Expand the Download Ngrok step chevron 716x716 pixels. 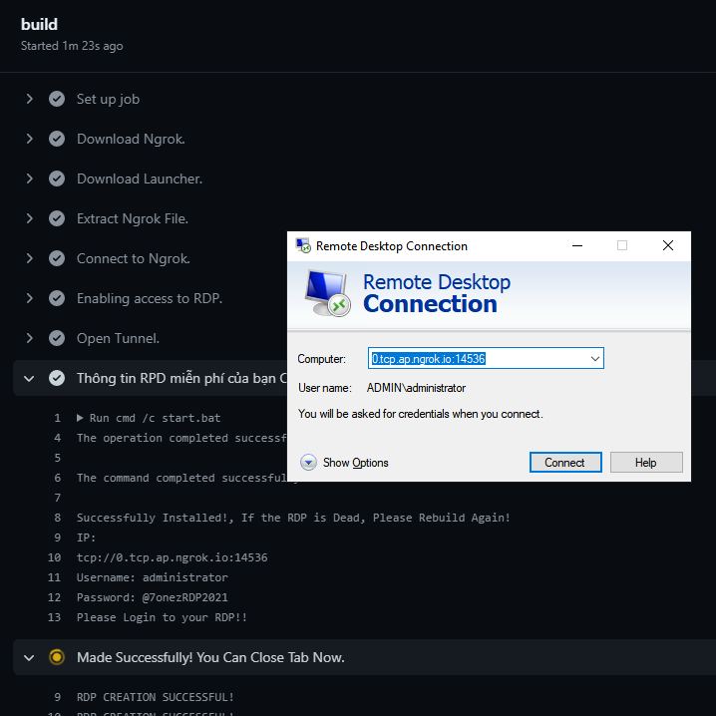(x=30, y=139)
